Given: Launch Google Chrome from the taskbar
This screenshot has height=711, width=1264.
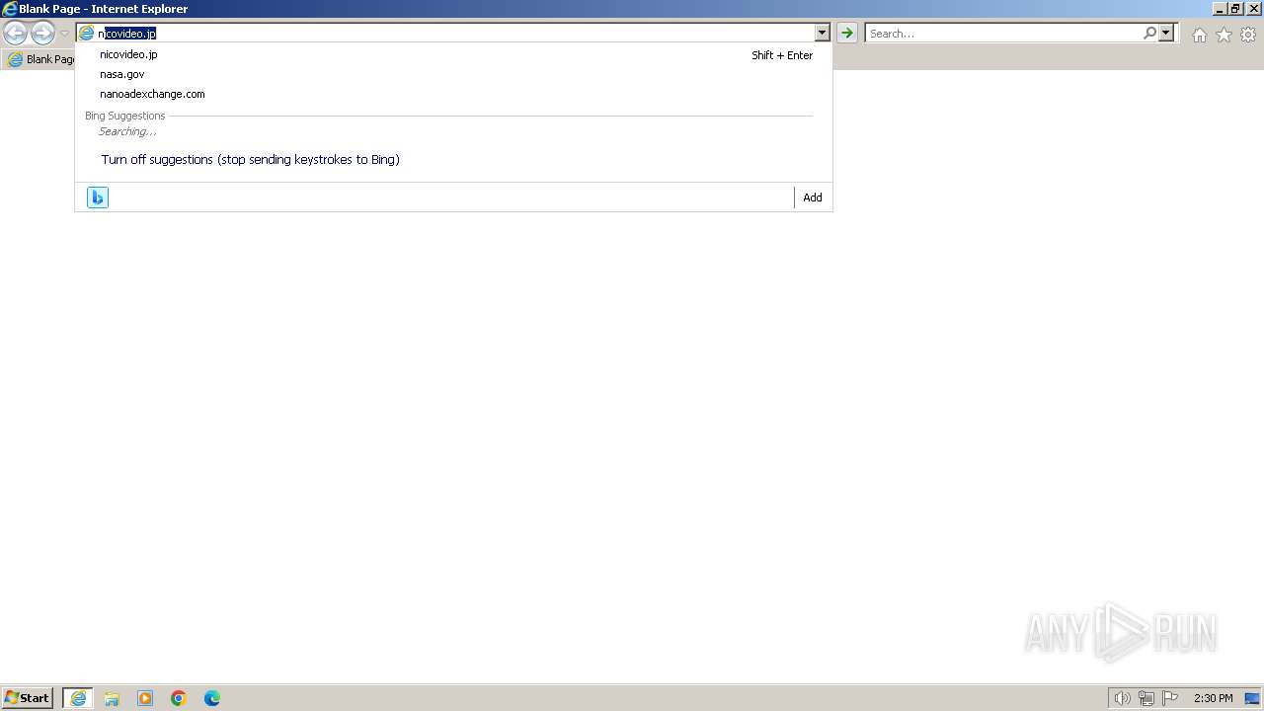Looking at the screenshot, I should 179,698.
